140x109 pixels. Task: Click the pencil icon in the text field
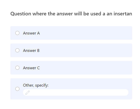click(x=27, y=93)
